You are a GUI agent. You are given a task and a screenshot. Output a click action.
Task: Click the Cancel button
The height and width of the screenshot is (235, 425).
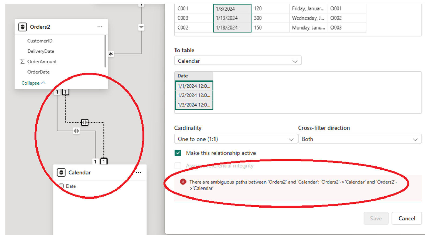tap(407, 218)
